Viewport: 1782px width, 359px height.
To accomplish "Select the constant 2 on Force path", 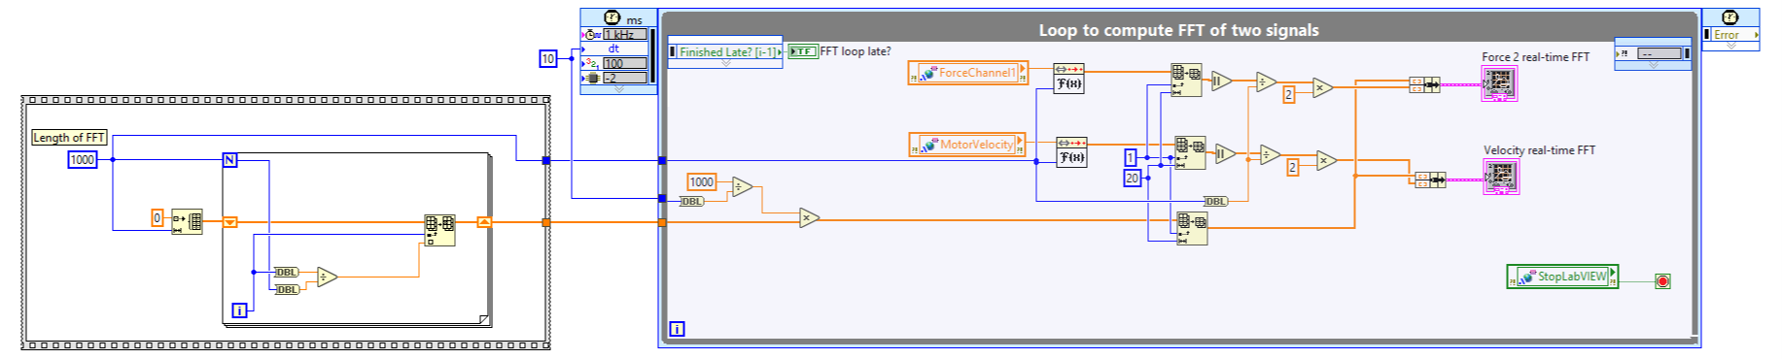I will pyautogui.click(x=1289, y=95).
